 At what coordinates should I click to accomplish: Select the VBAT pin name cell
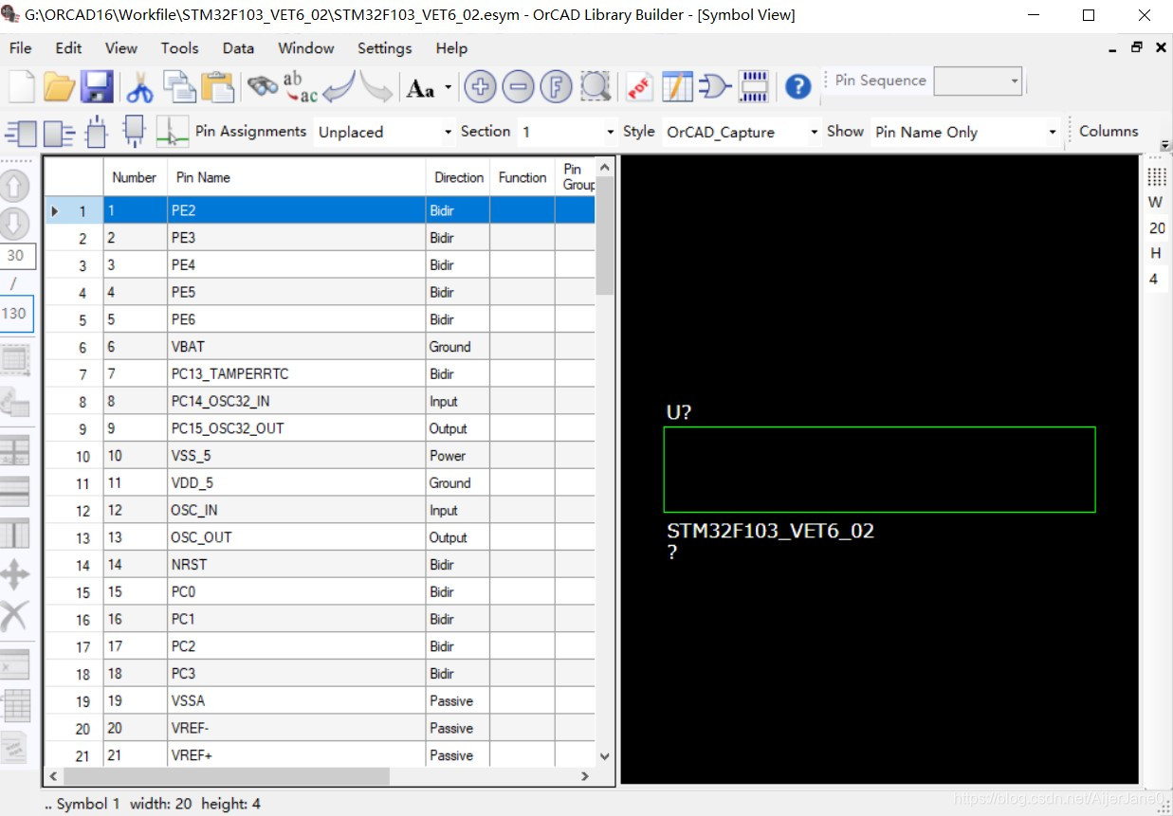296,347
